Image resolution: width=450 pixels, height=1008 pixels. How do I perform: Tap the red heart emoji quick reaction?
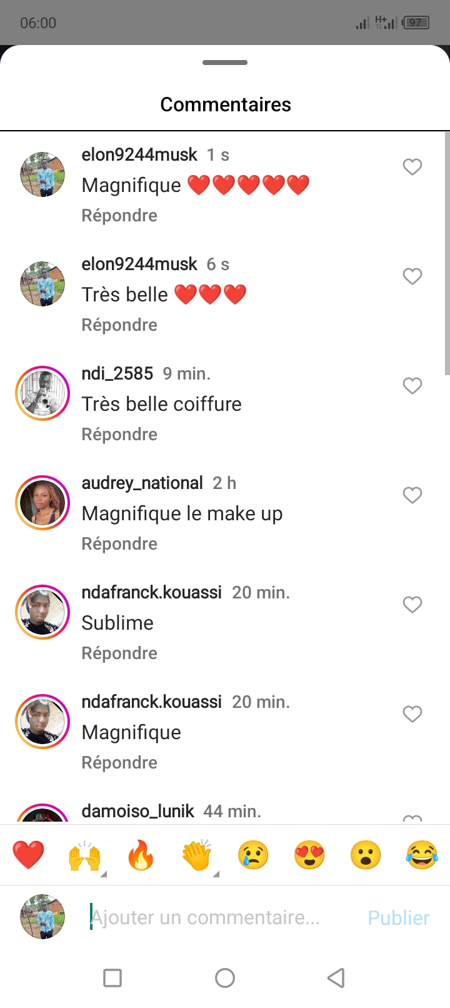coord(28,855)
